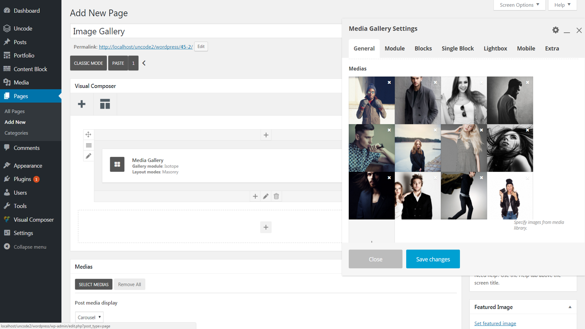The height and width of the screenshot is (329, 585).
Task: Open the page permalink URL
Action: (146, 47)
